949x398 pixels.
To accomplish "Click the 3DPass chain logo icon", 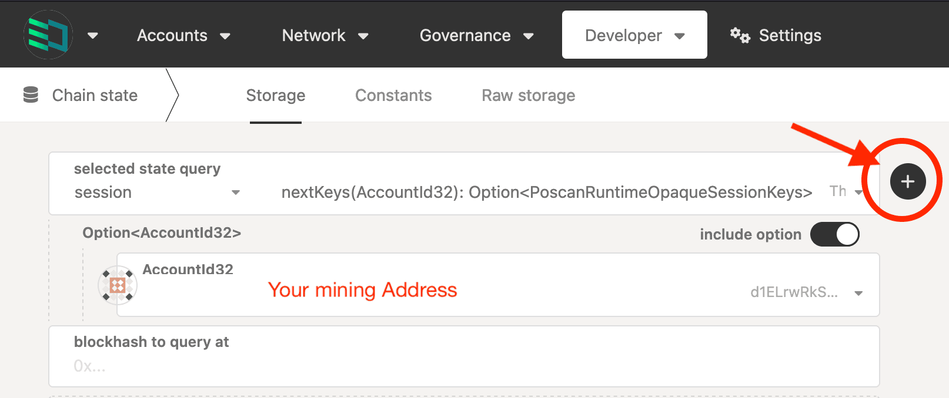I will (48, 35).
